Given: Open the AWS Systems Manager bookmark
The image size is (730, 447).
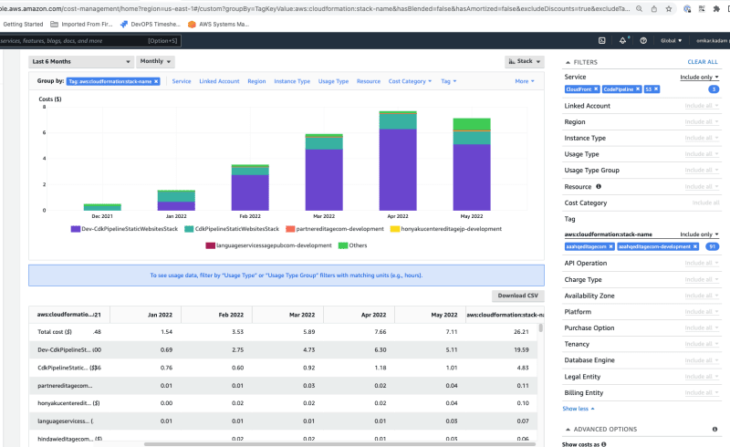Looking at the screenshot, I should pos(218,25).
